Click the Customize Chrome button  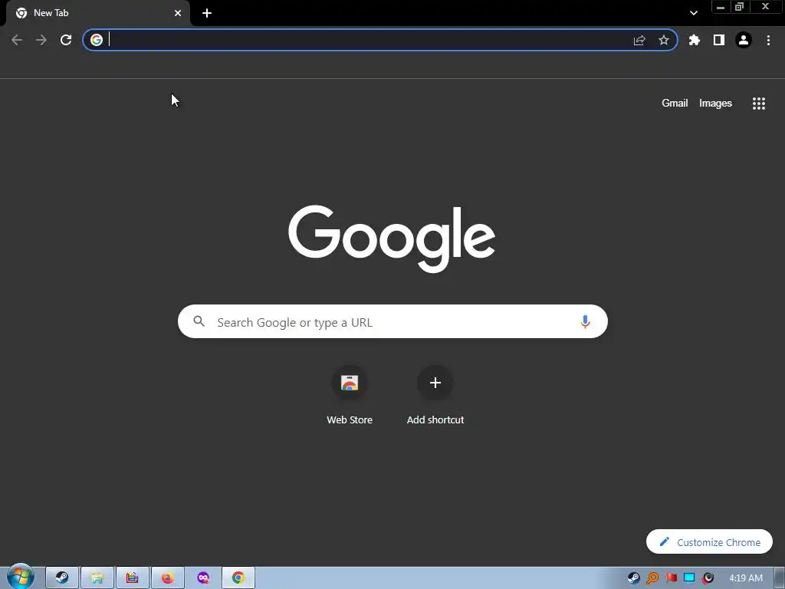pos(709,542)
